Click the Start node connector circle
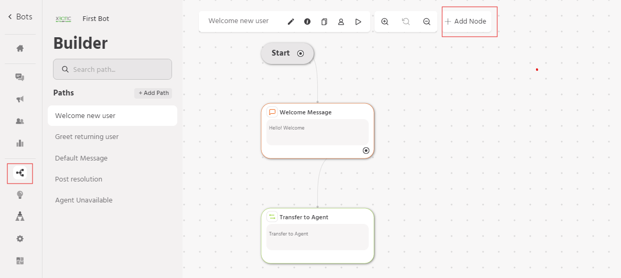621x278 pixels. coord(301,53)
